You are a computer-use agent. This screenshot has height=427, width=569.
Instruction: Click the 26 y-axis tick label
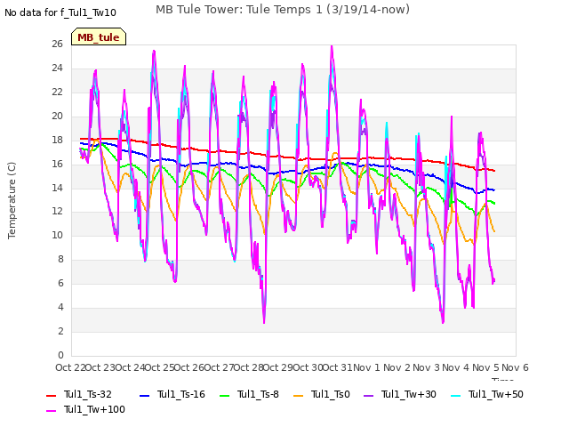tap(57, 44)
